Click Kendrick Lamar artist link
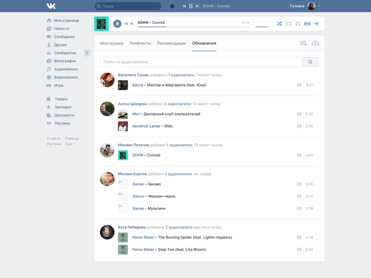Viewport: 371px width, 278px height. 146,126
